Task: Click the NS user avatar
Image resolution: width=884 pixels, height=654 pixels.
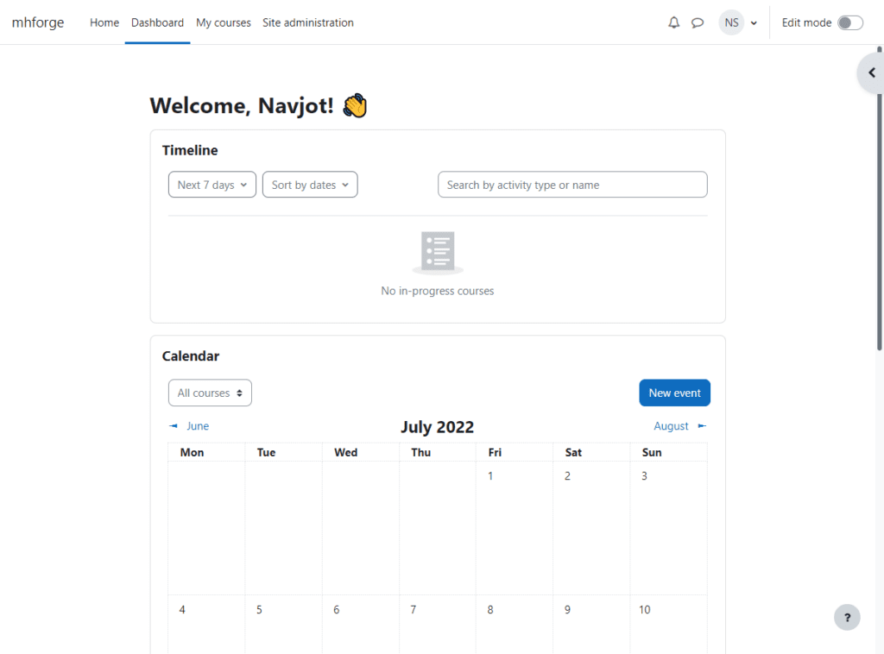Action: pyautogui.click(x=731, y=23)
